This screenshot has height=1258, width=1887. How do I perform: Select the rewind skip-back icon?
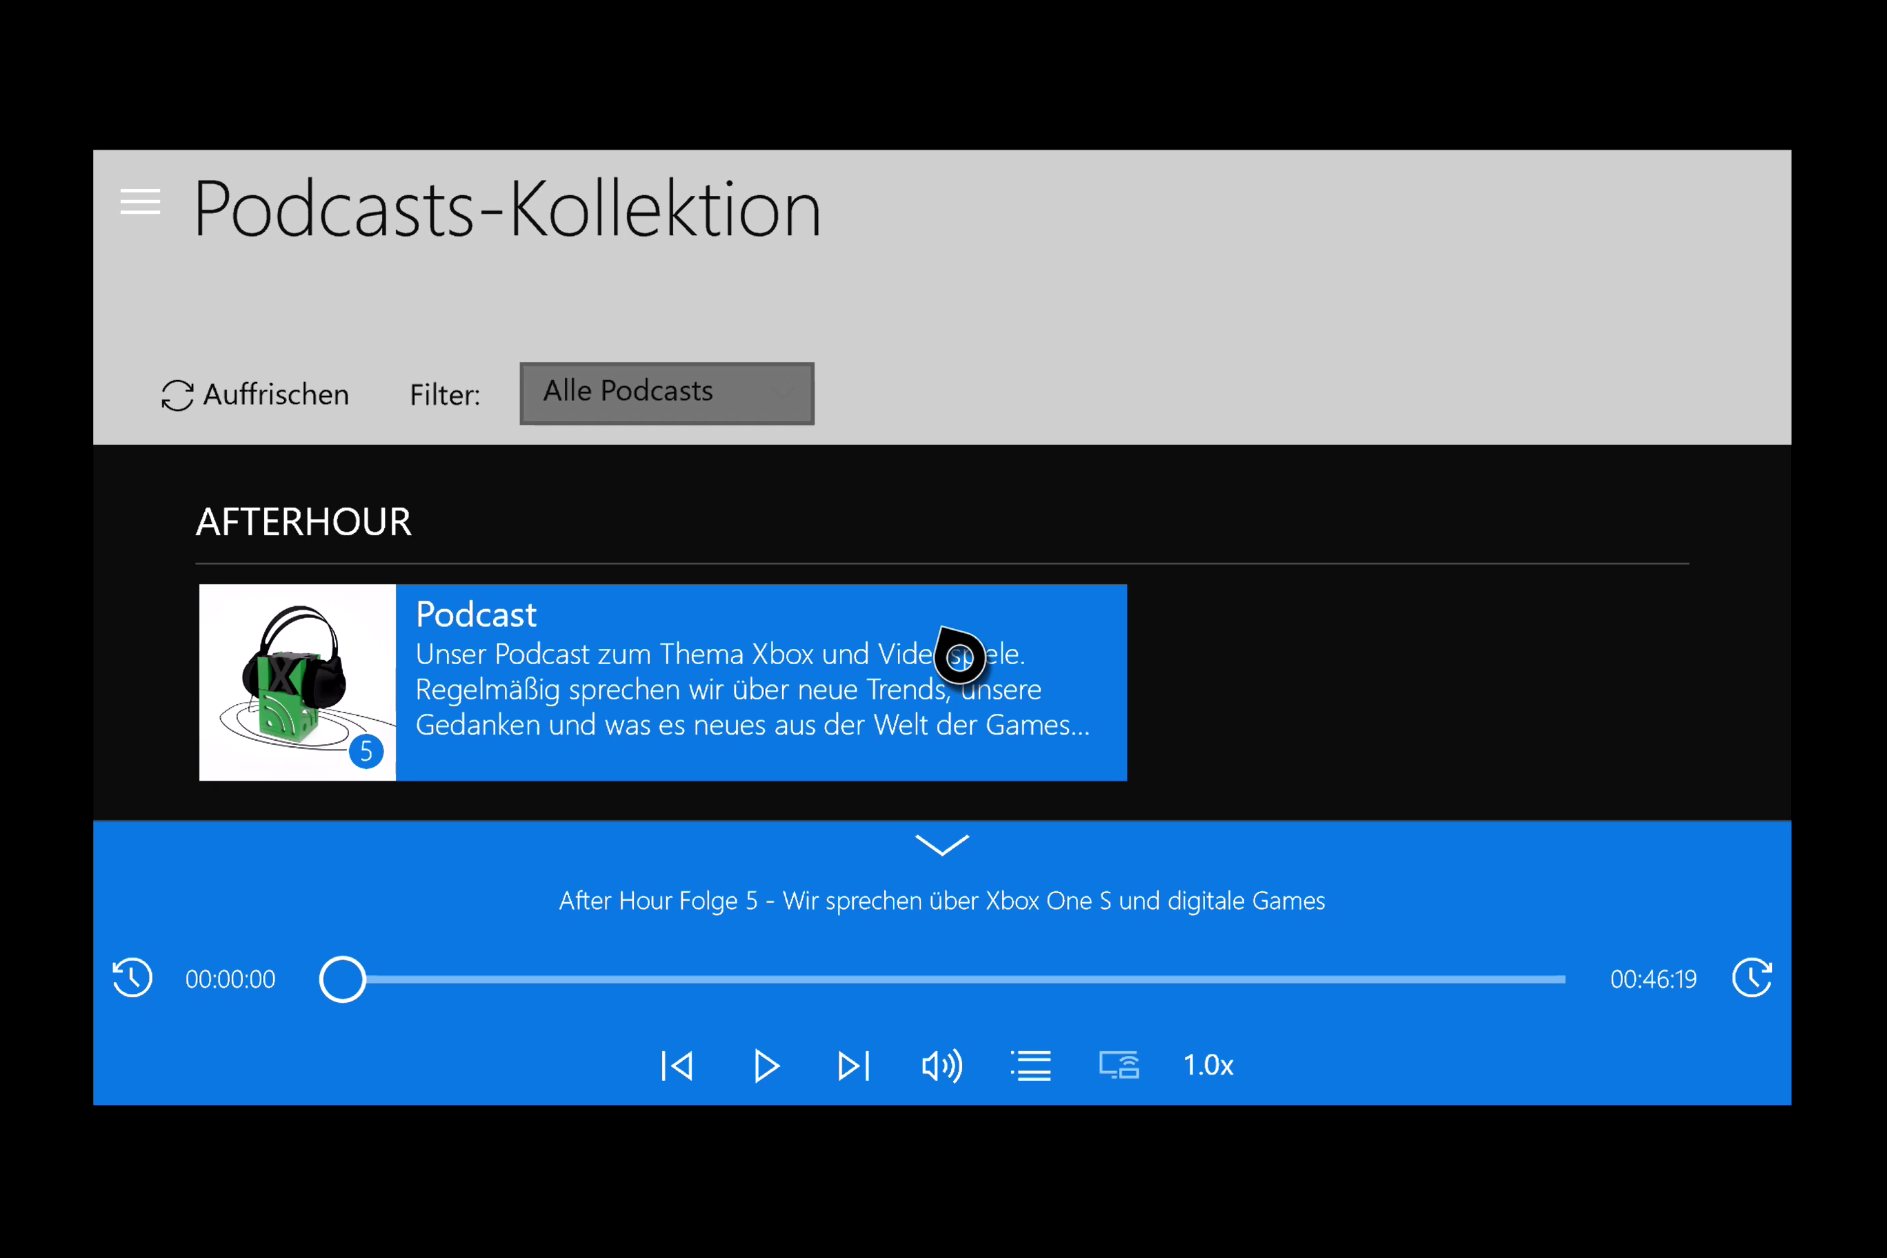tap(132, 978)
